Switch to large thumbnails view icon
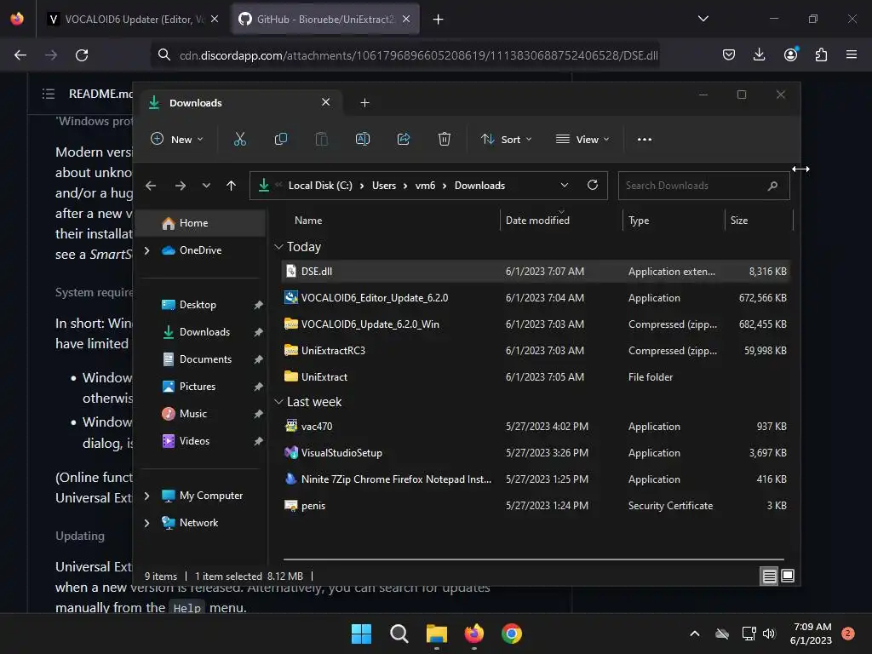Screen dimensions: 872x654 pos(788,576)
